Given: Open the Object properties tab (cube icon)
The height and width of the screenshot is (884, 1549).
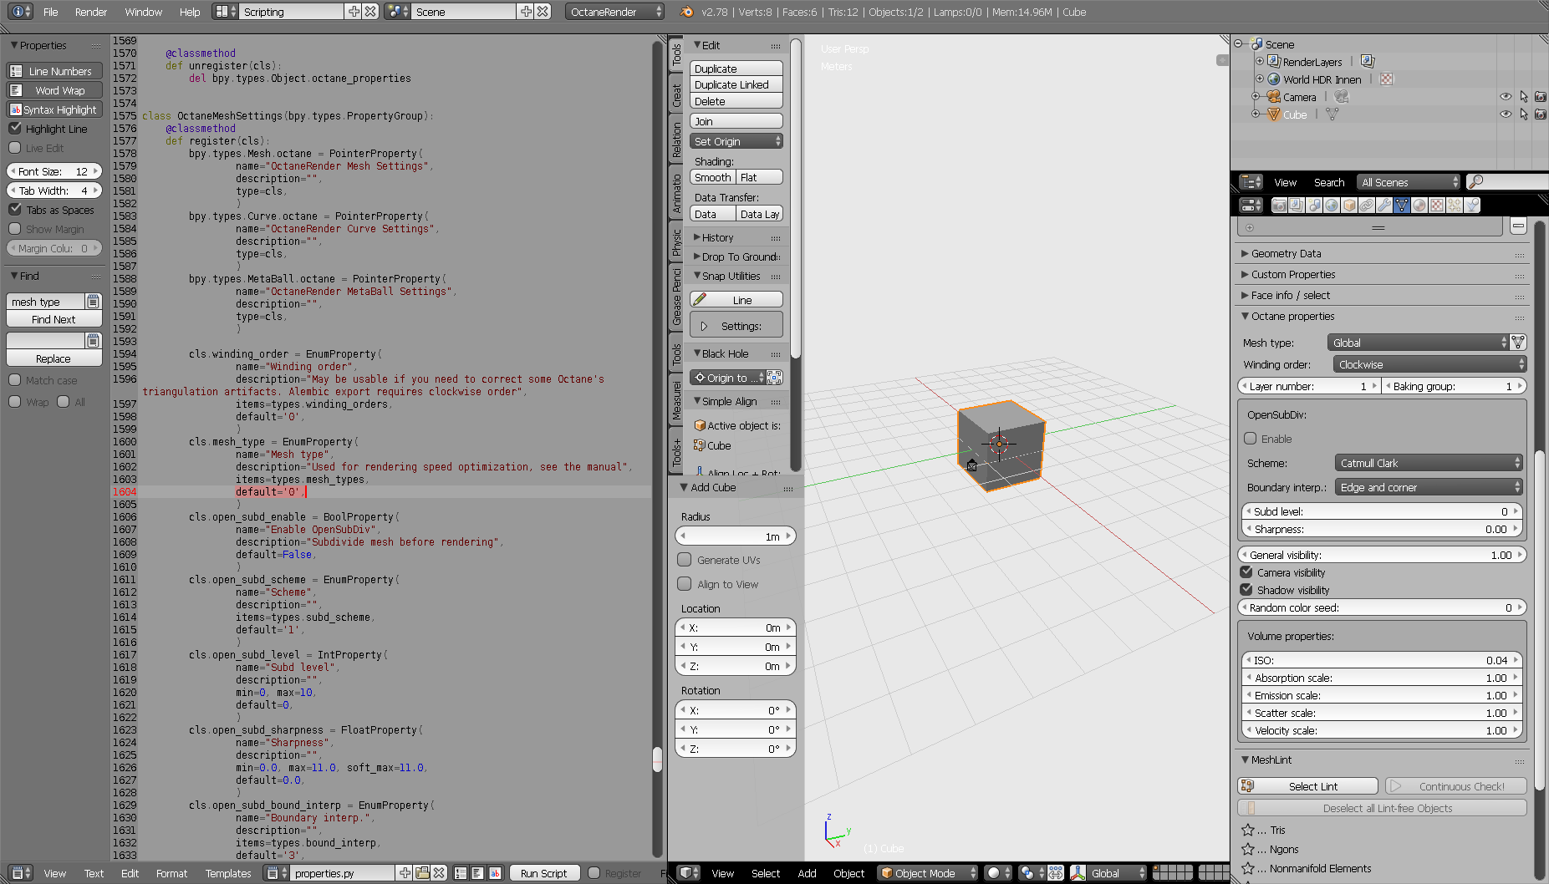Looking at the screenshot, I should [1349, 205].
